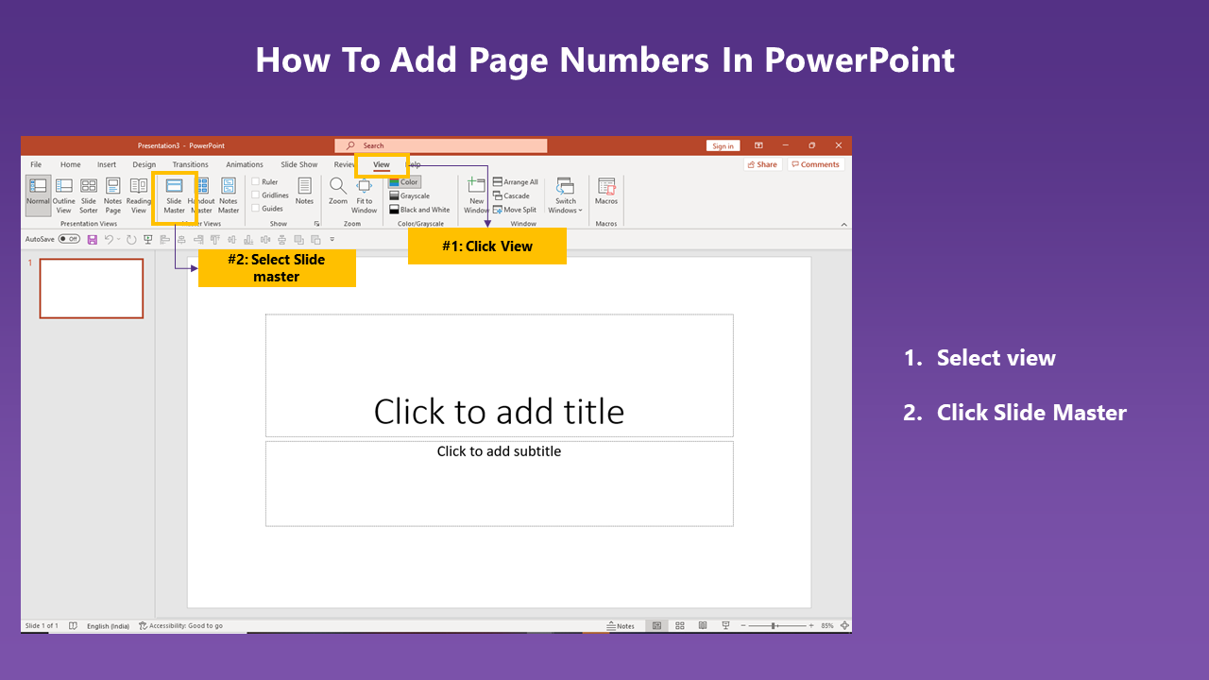The width and height of the screenshot is (1209, 680).
Task: Select the Color view mode
Action: click(404, 182)
